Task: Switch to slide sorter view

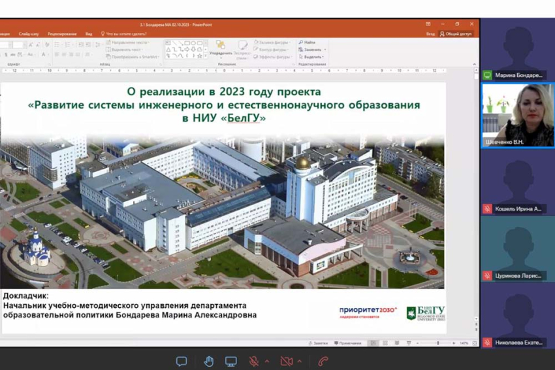Action: 385,343
